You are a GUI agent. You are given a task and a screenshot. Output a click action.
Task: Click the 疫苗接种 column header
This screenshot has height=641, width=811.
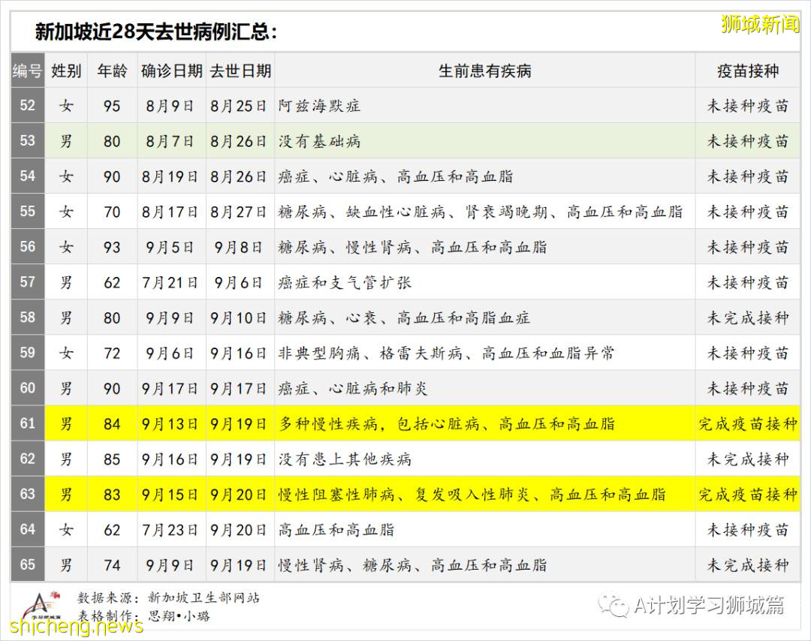coord(748,71)
